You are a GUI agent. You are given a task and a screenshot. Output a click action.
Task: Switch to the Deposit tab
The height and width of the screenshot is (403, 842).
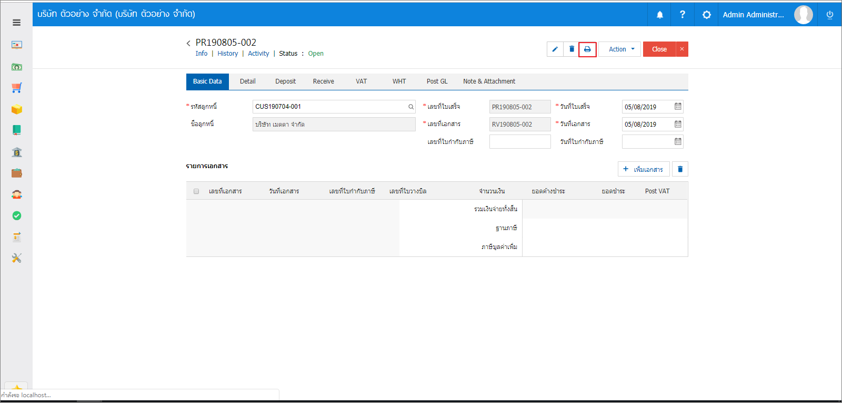[285, 81]
